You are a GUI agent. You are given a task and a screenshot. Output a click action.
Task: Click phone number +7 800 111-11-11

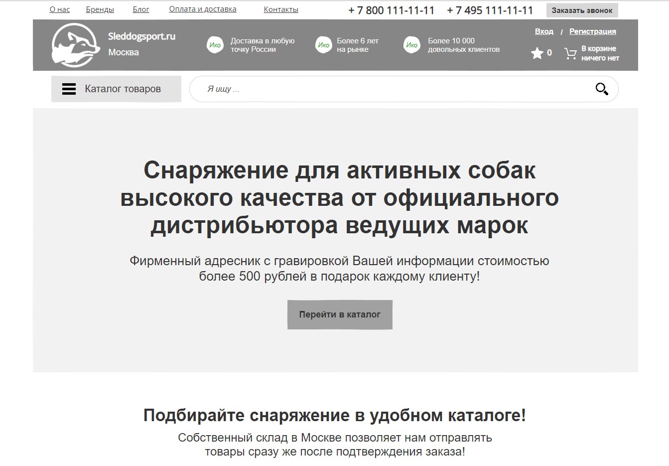pos(392,10)
